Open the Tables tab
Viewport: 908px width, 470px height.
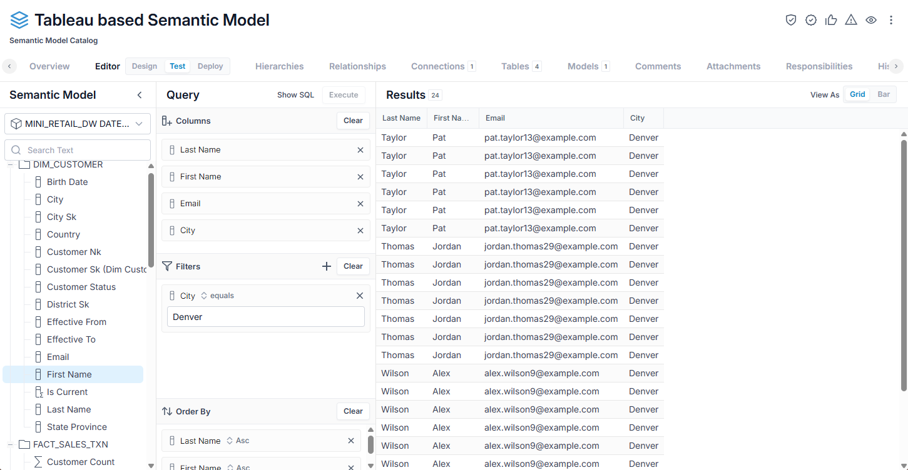click(521, 66)
